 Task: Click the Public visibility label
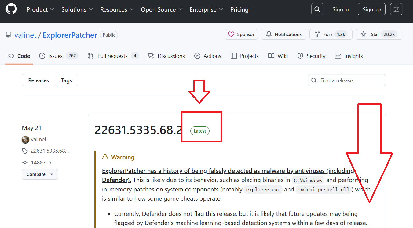(x=109, y=35)
